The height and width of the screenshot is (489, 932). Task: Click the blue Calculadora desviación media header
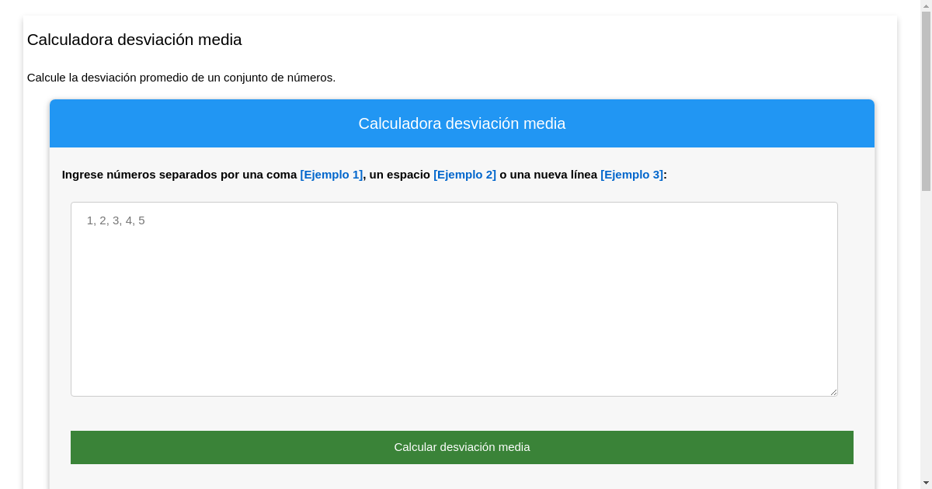(x=462, y=123)
